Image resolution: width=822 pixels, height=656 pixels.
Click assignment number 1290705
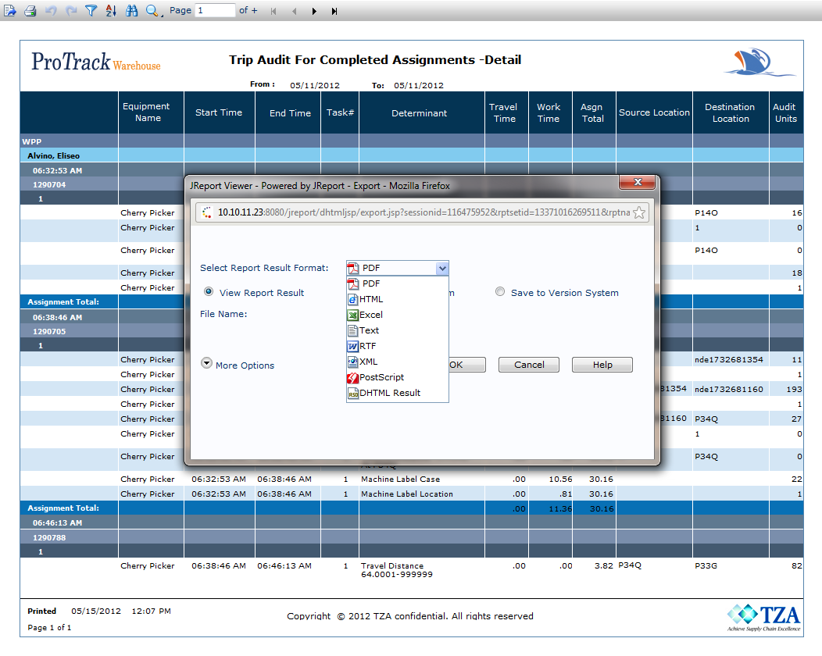point(49,331)
